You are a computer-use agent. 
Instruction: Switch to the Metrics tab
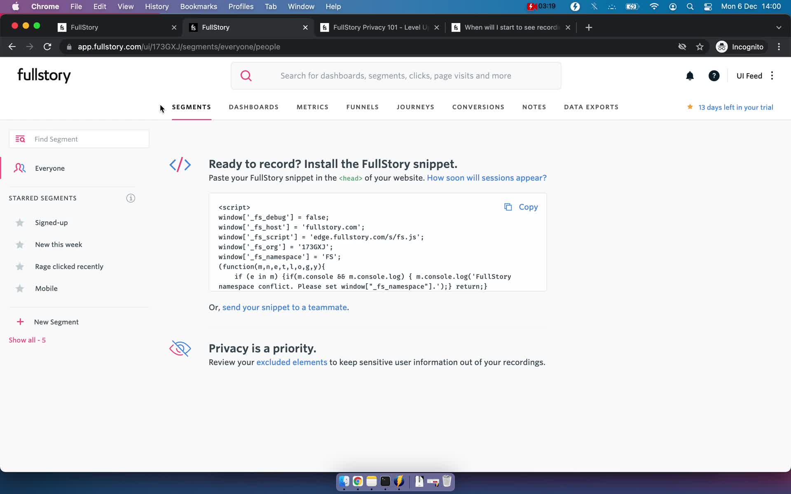point(313,107)
